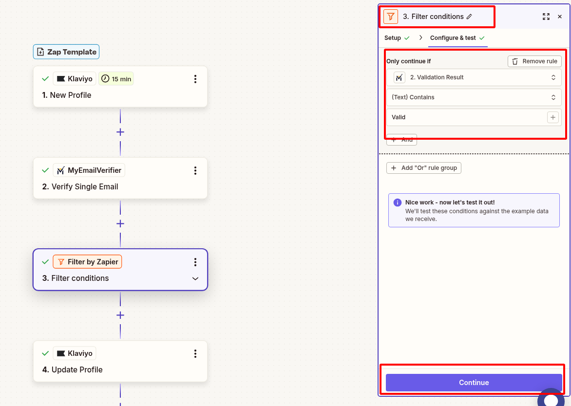Viewport: 571px width, 406px height.
Task: Add step between New Profile and Verify Email
Action: 120,132
